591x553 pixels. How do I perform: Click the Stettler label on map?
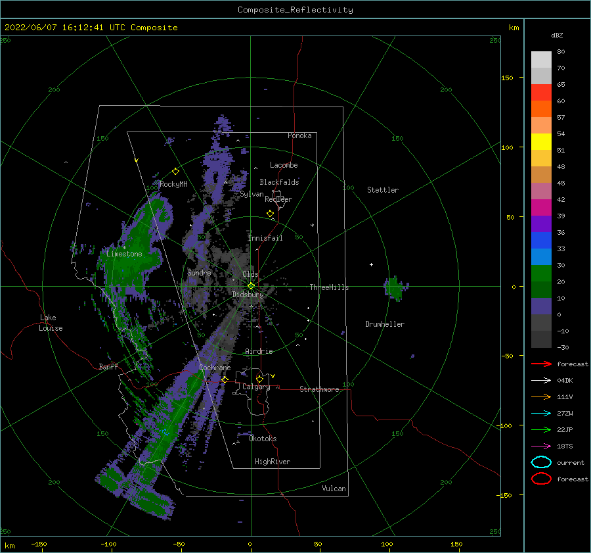click(x=383, y=190)
